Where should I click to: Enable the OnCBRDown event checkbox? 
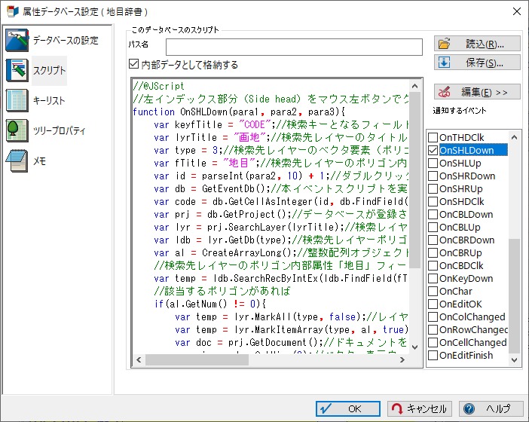click(x=433, y=240)
